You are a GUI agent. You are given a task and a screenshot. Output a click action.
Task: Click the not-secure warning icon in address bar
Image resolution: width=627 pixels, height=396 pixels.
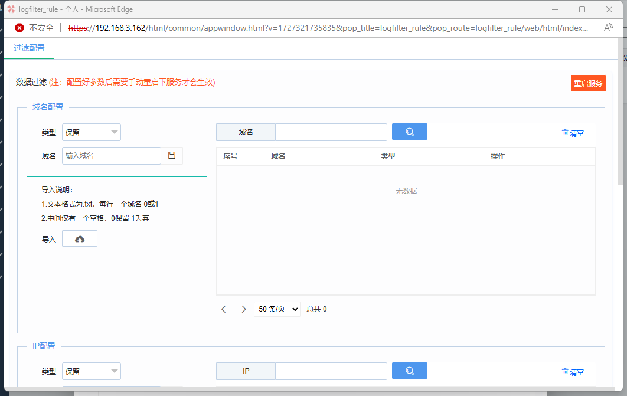(19, 28)
